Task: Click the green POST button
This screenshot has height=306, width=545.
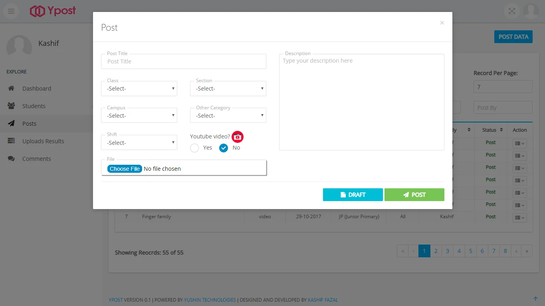Action: click(x=414, y=195)
